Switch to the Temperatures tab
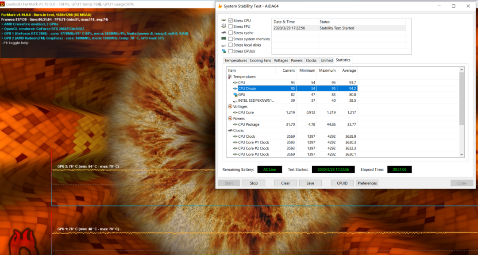478x255 pixels. click(235, 60)
